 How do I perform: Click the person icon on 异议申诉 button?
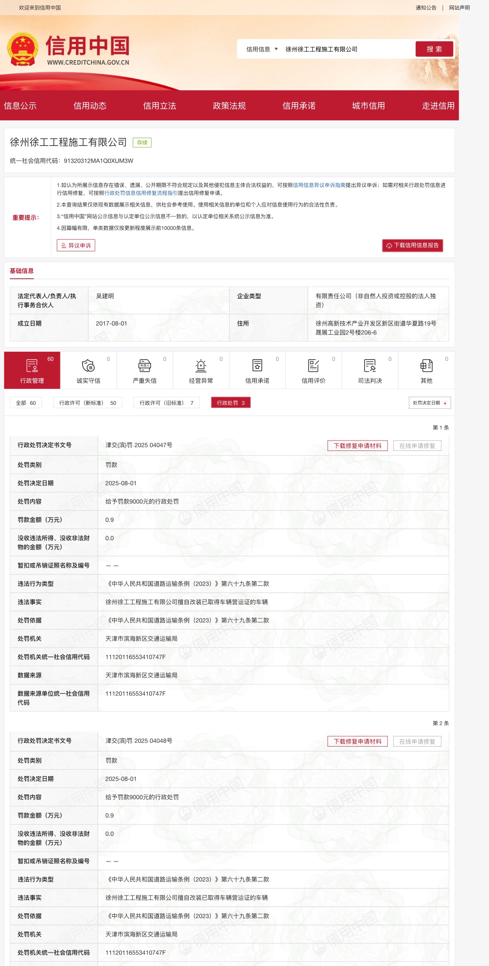63,246
